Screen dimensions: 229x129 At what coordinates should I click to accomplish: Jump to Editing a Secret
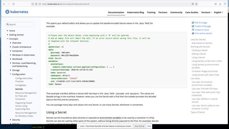pyautogui.click(x=199, y=54)
